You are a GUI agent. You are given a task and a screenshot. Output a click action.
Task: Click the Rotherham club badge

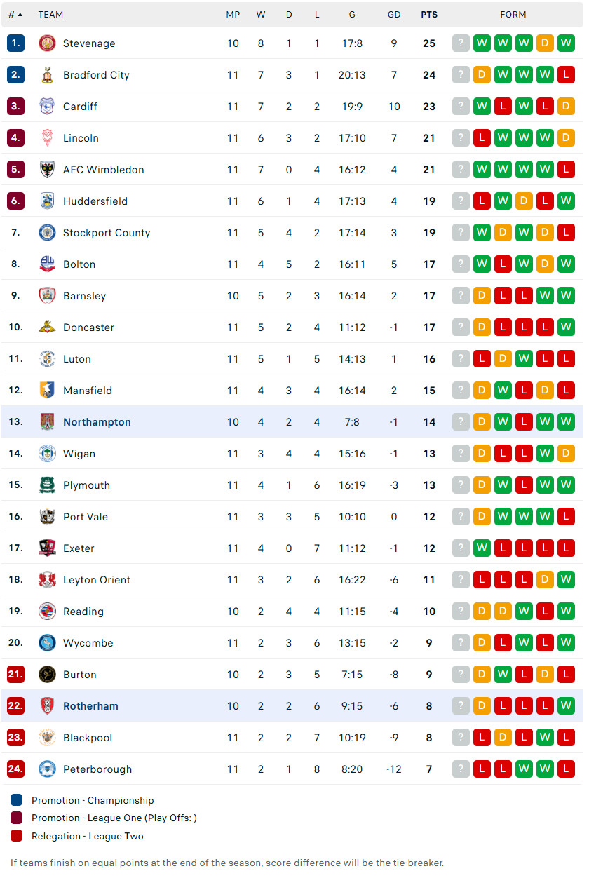pos(47,706)
